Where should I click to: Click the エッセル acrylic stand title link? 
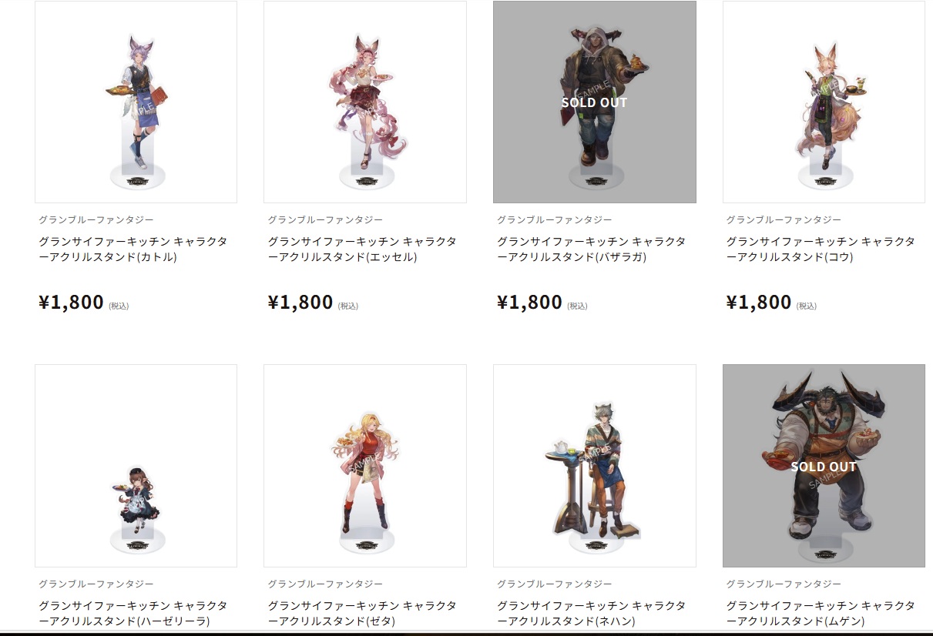[362, 249]
